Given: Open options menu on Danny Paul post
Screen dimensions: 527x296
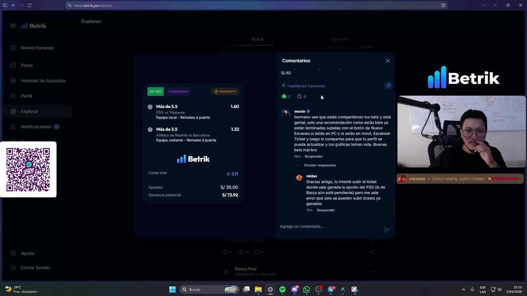Looking at the screenshot, I should pyautogui.click(x=373, y=271).
